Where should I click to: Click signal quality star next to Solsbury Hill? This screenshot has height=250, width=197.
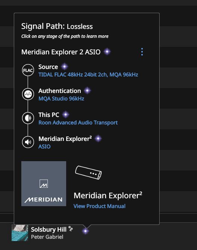[85, 231]
